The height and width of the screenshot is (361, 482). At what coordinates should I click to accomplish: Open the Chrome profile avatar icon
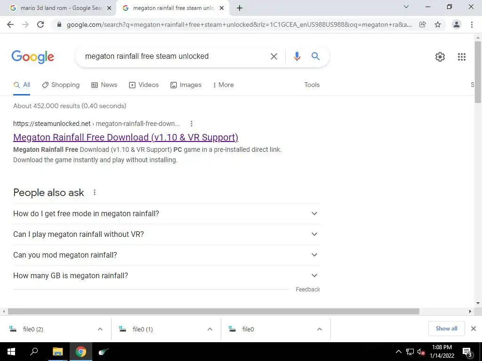point(457,24)
